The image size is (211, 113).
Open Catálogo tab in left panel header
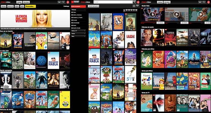(19, 2)
